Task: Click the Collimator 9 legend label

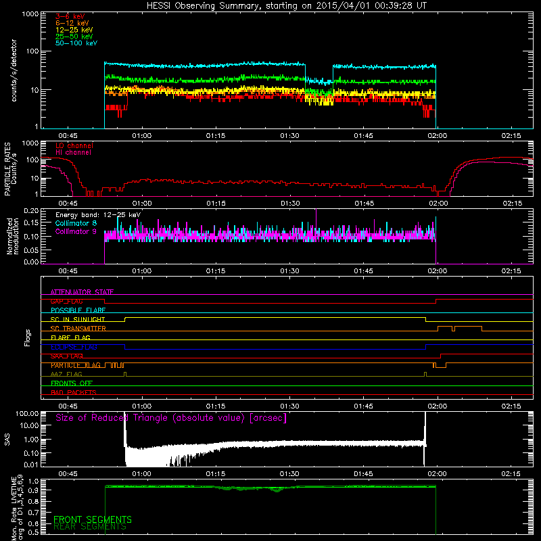Action: (76, 231)
